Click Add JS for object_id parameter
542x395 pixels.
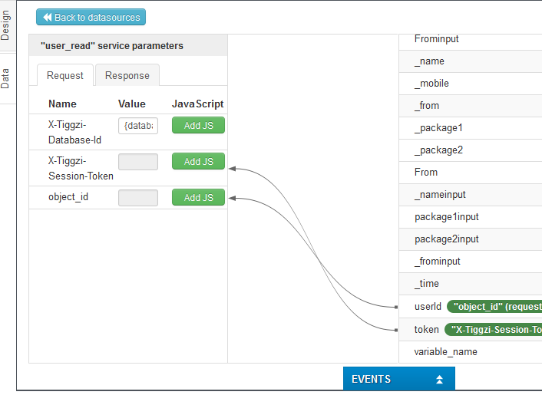tap(198, 198)
